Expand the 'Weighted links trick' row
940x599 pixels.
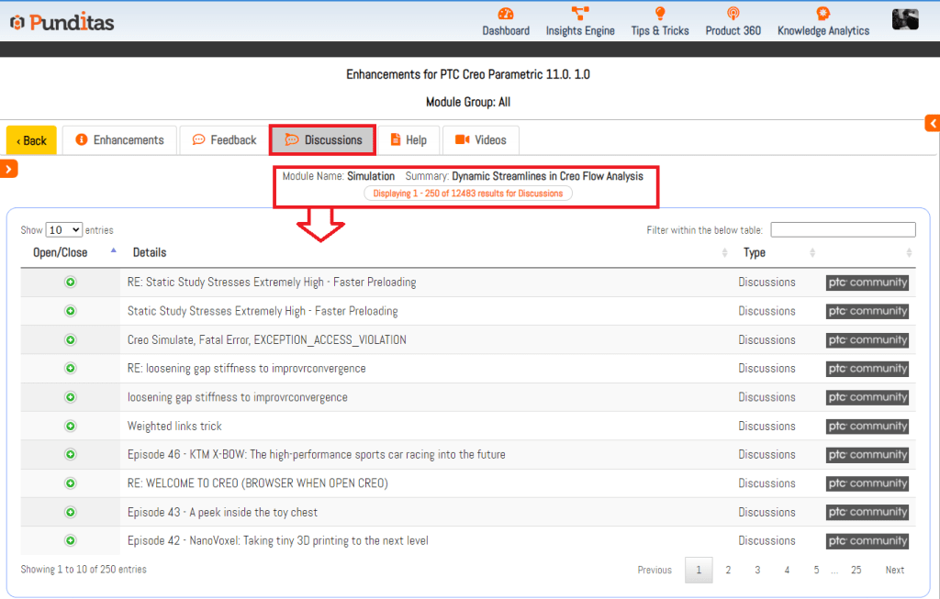71,427
